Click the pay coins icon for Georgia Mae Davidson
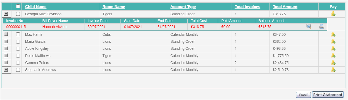Screen dimensions: 348x100 [x=333, y=14]
